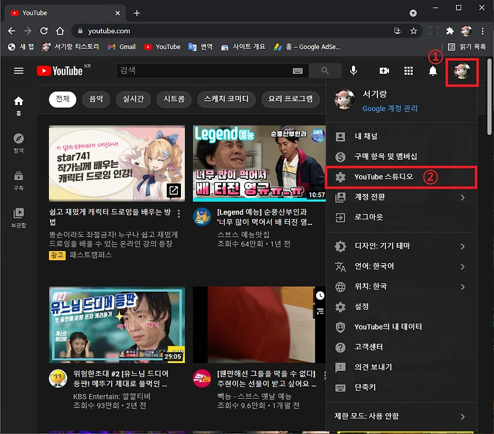This screenshot has width=494, height=434.
Task: Open 단축키 keyboard shortcuts item
Action: tap(401, 388)
